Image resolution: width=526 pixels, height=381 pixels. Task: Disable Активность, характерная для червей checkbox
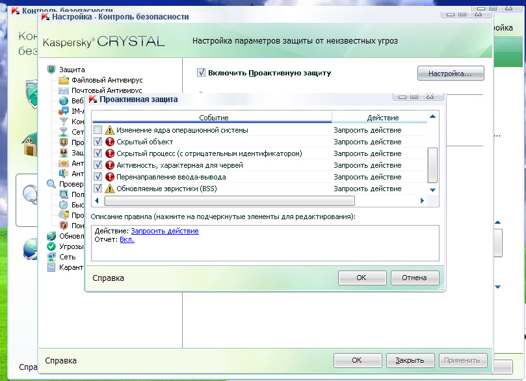point(98,165)
